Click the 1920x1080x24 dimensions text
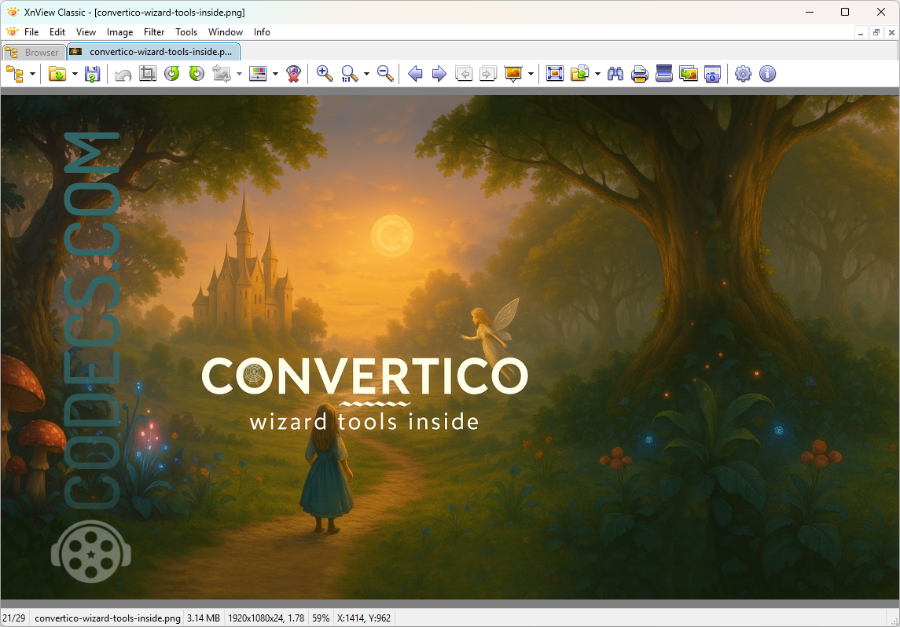 pos(266,618)
